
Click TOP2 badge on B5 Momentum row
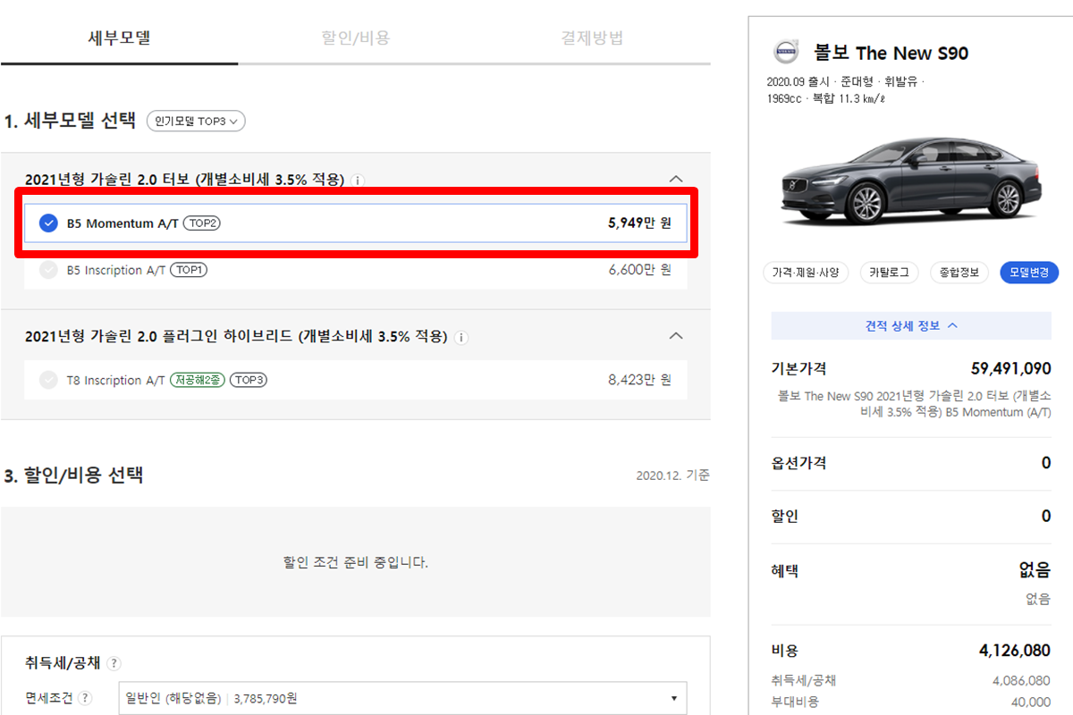point(202,223)
